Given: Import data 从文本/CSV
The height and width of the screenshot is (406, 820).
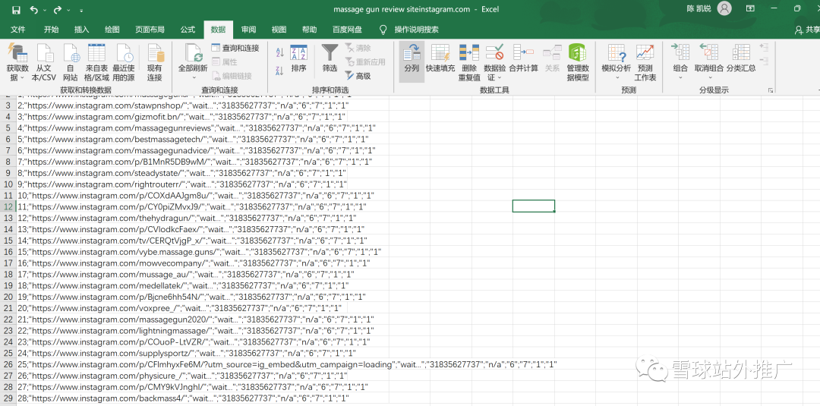Looking at the screenshot, I should 44,62.
